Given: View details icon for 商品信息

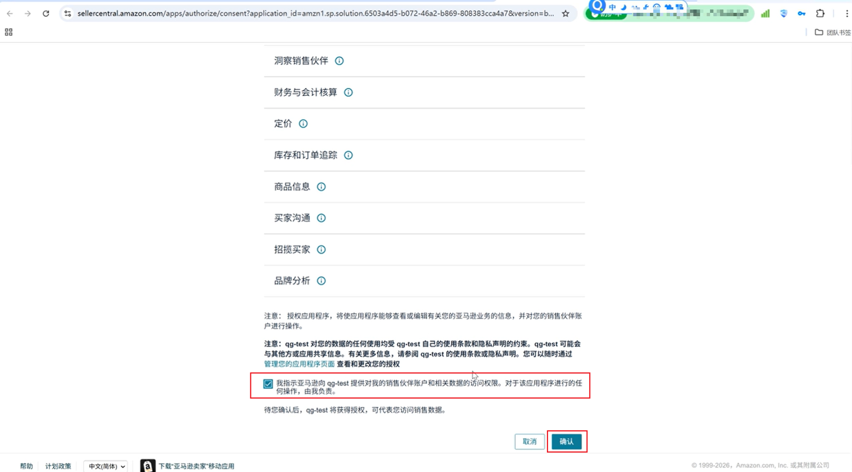Looking at the screenshot, I should point(321,187).
